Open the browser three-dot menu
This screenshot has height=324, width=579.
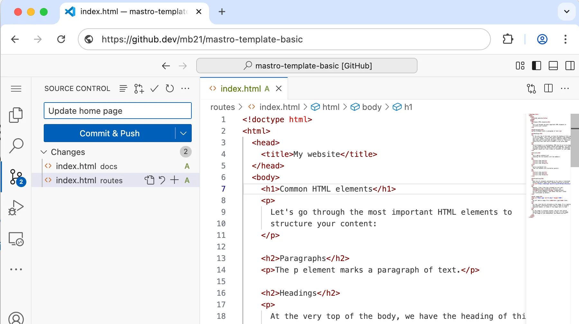(x=565, y=39)
